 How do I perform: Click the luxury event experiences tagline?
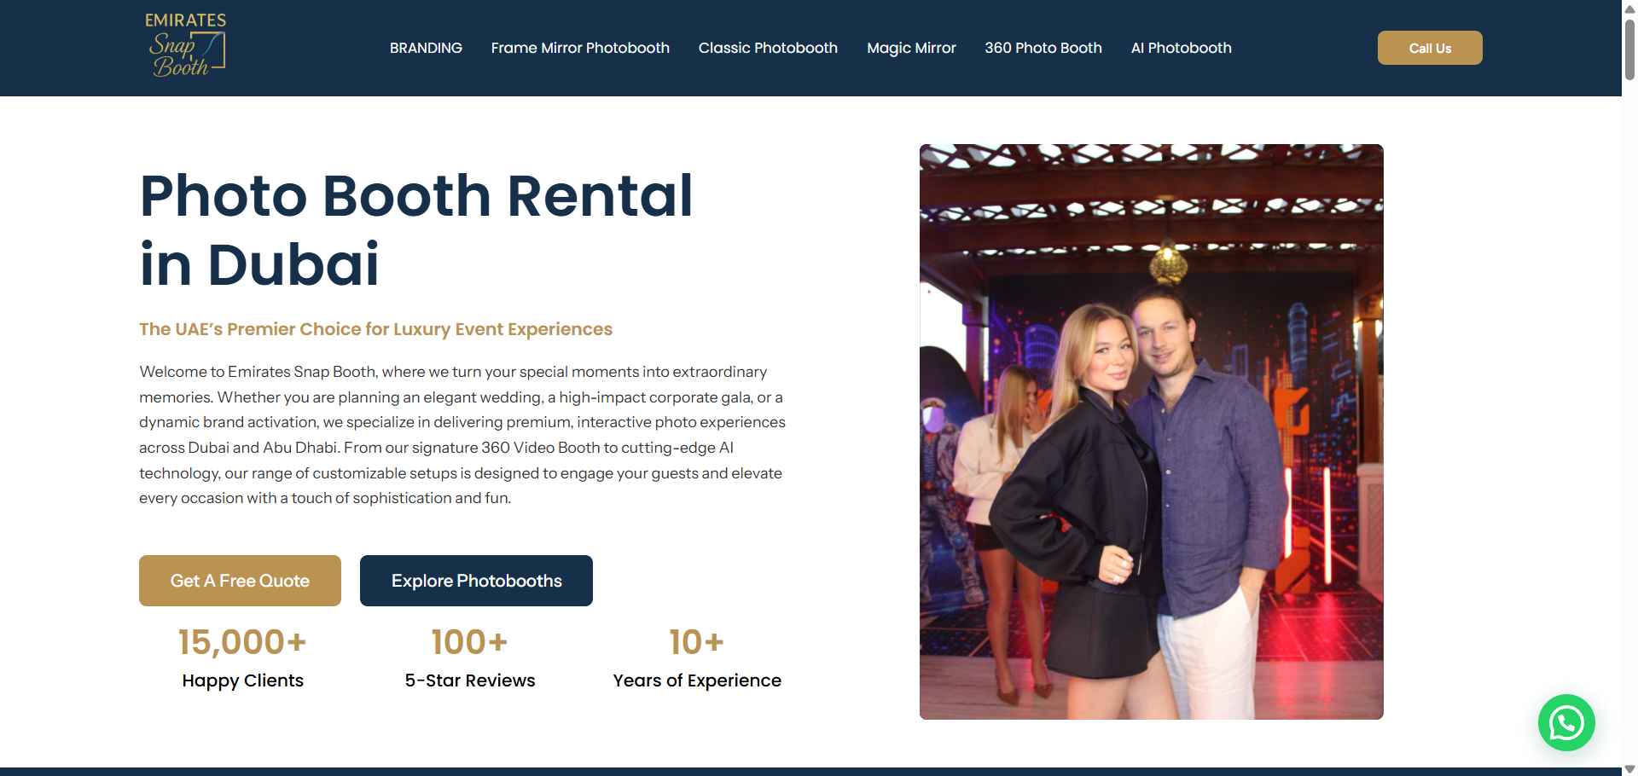coord(375,329)
